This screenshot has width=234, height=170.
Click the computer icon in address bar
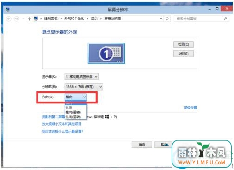click(x=36, y=18)
